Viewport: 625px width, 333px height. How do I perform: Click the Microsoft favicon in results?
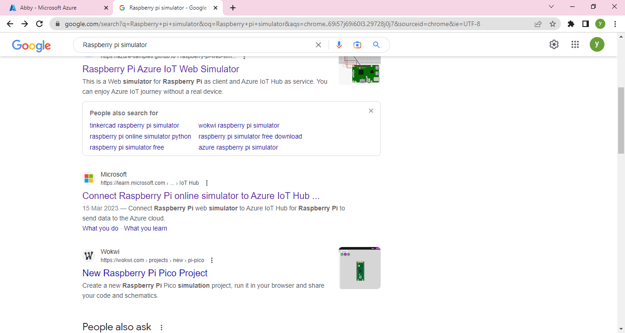tap(89, 178)
